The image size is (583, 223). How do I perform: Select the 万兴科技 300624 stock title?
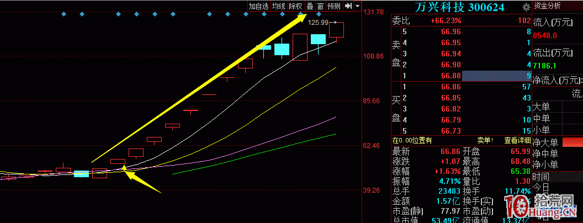click(x=459, y=7)
